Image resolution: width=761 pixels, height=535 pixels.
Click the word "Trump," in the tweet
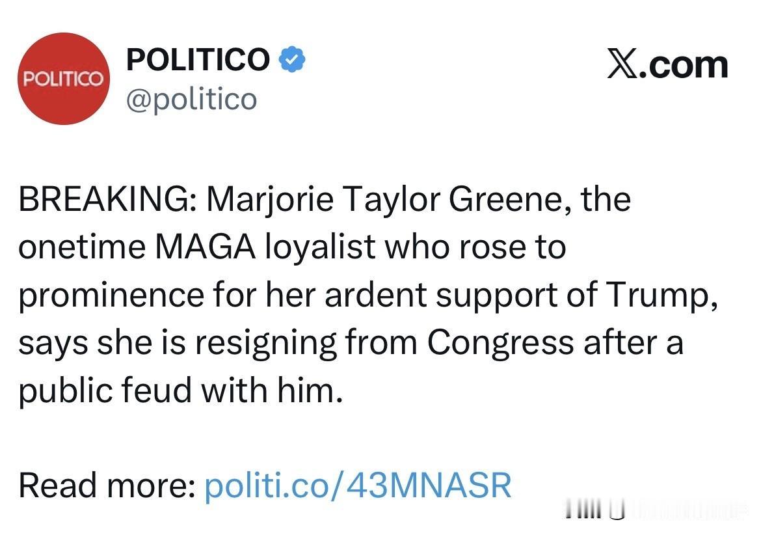(x=662, y=295)
